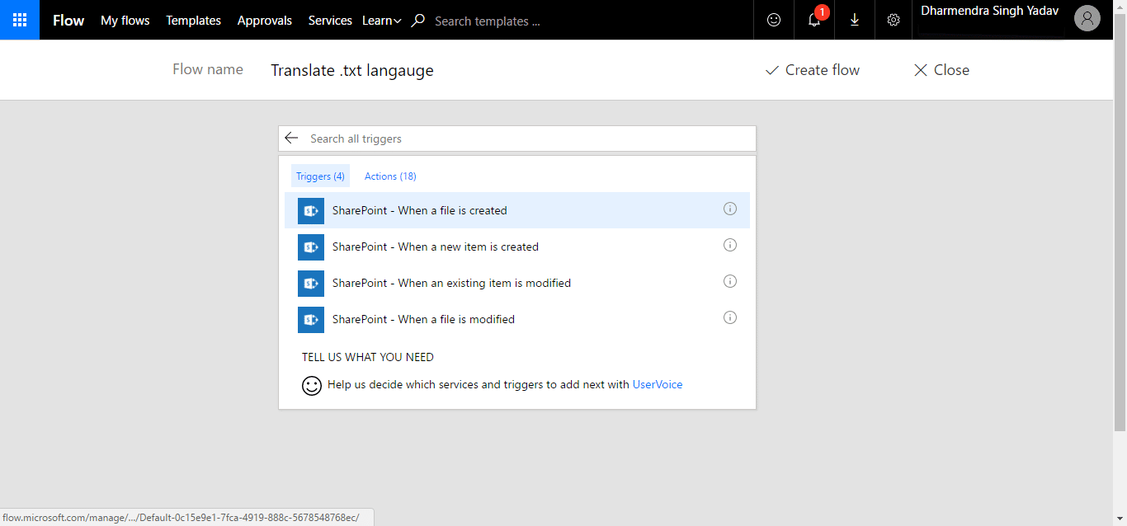Open the UserVoice link
The height and width of the screenshot is (526, 1127).
658,384
